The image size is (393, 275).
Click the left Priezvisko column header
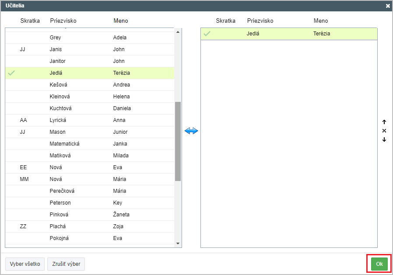click(63, 21)
